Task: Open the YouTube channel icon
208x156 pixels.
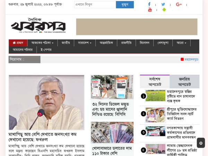Action: [x=150, y=10]
